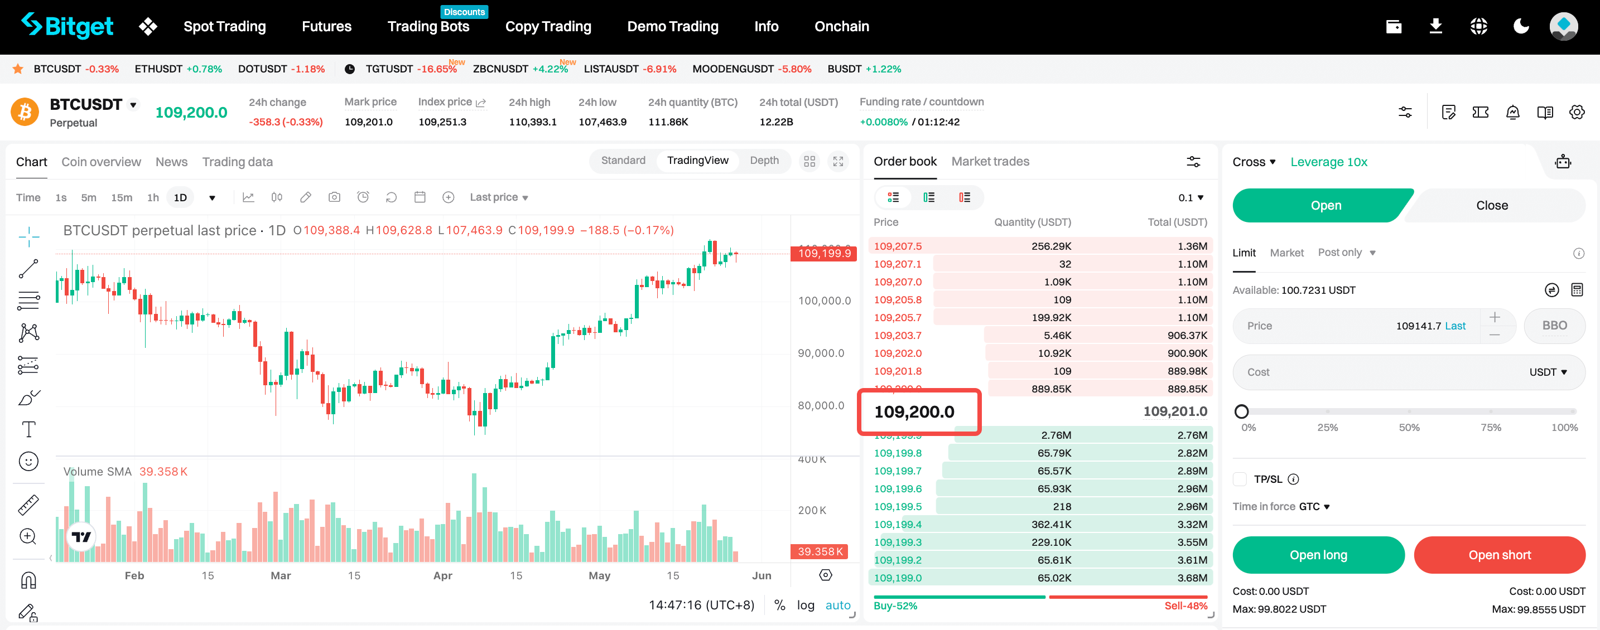1600x630 pixels.
Task: Enable the TP/SL checkbox
Action: 1240,479
